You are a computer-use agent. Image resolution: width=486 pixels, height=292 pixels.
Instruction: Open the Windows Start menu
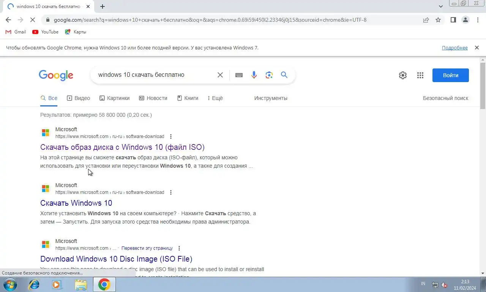[x=10, y=284]
